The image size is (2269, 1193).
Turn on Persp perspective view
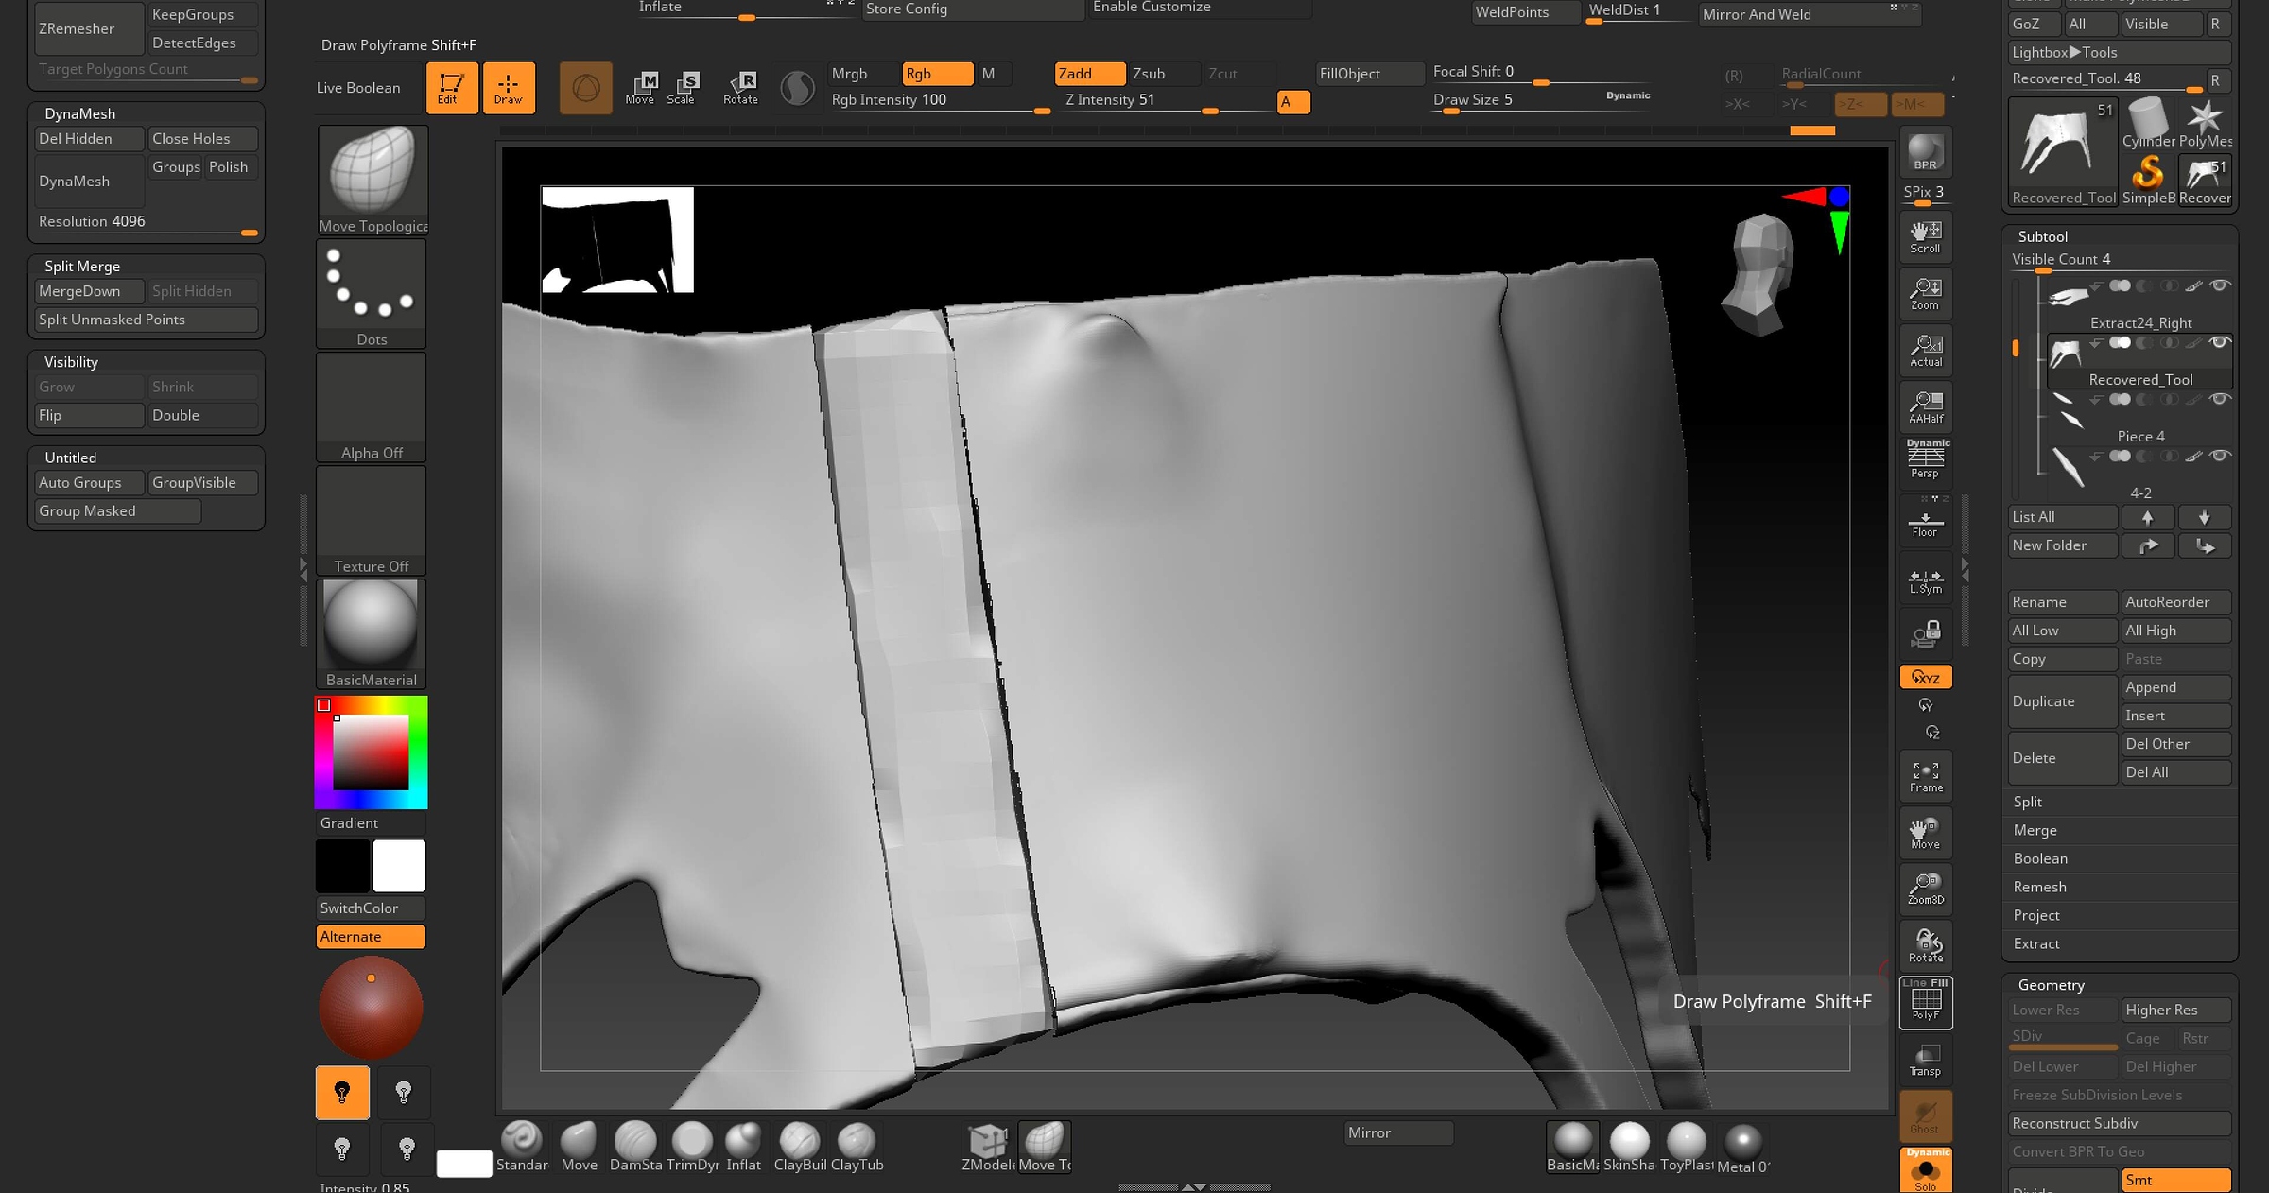pos(1925,460)
